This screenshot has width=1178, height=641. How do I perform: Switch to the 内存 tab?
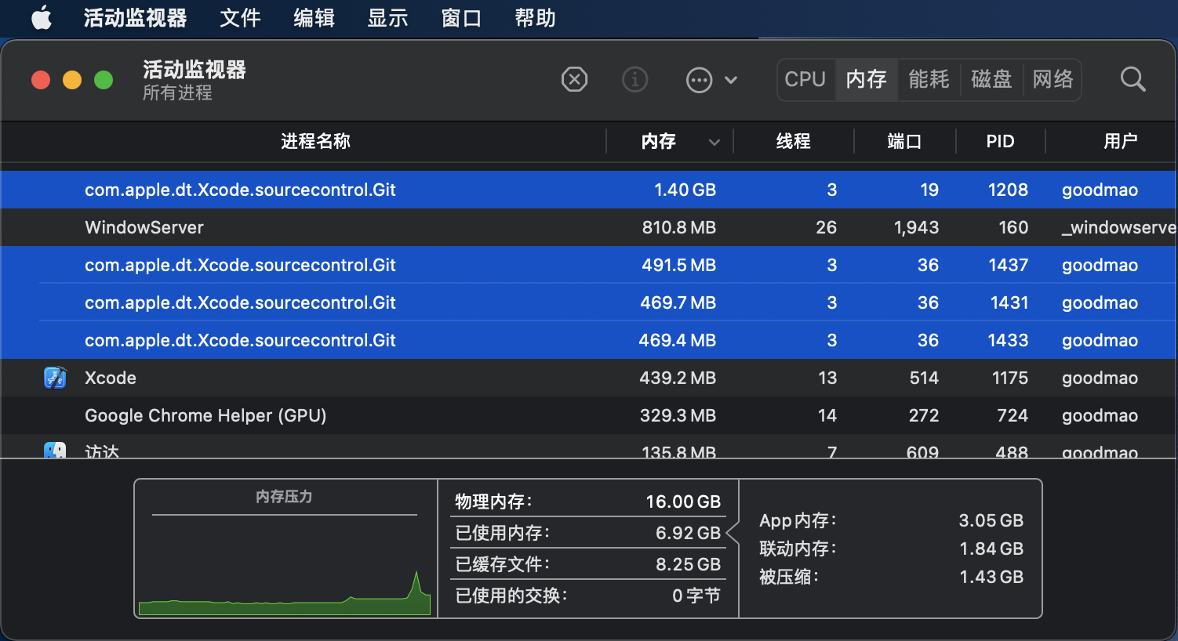tap(867, 79)
